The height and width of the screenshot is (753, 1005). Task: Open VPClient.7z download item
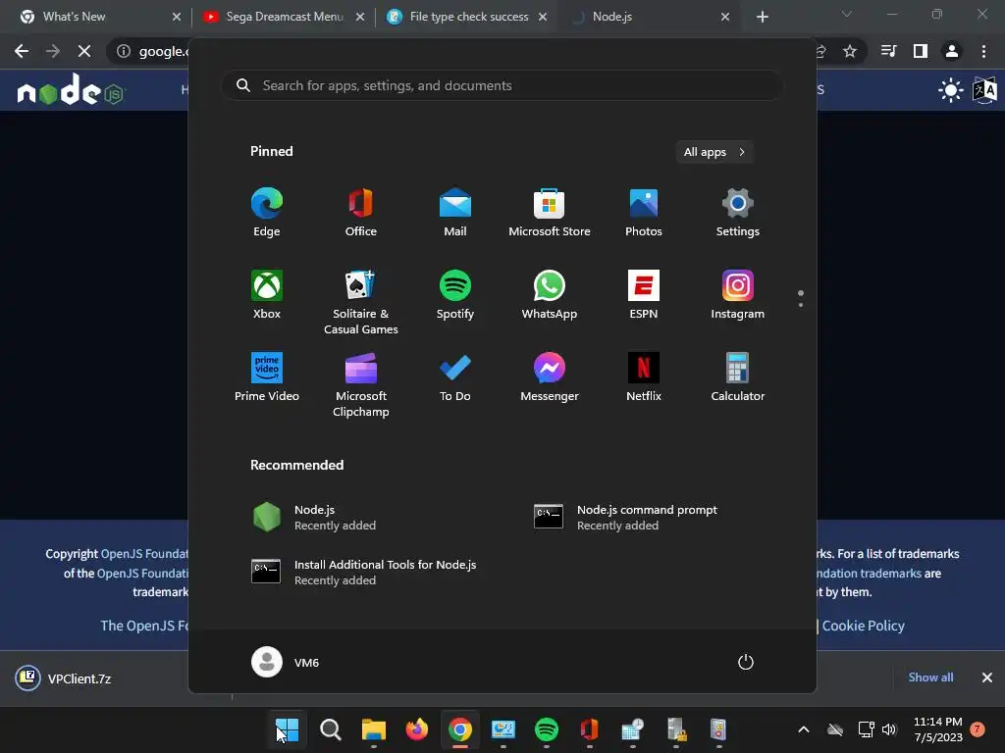(x=64, y=678)
